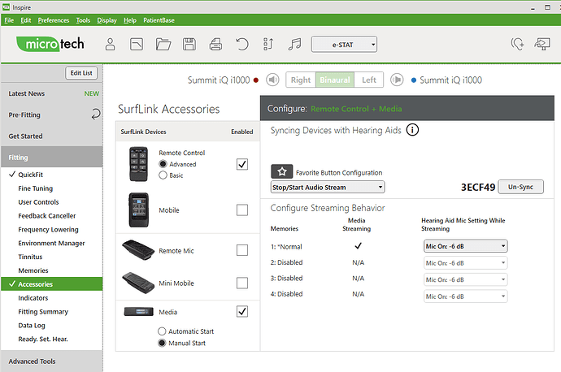Click the head icon with plus sign
The height and width of the screenshot is (372, 561).
(x=517, y=45)
